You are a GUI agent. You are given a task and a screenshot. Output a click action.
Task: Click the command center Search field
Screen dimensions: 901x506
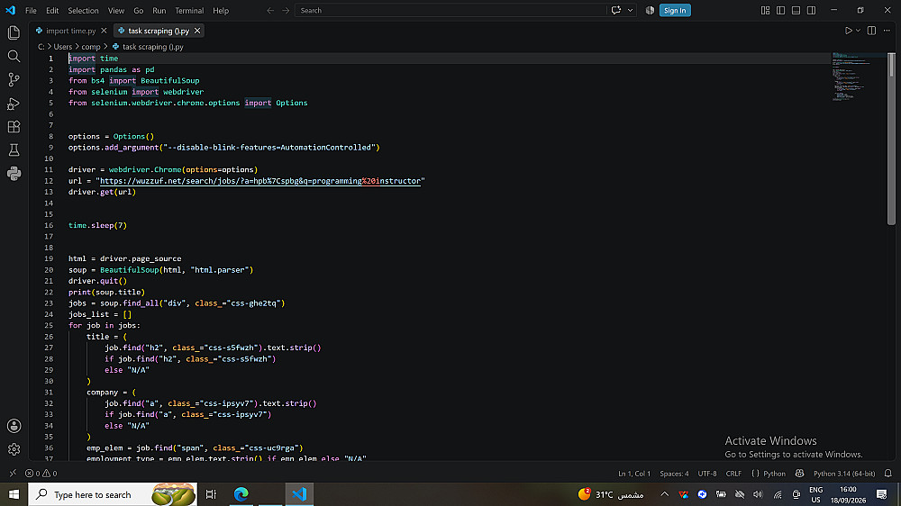[450, 10]
